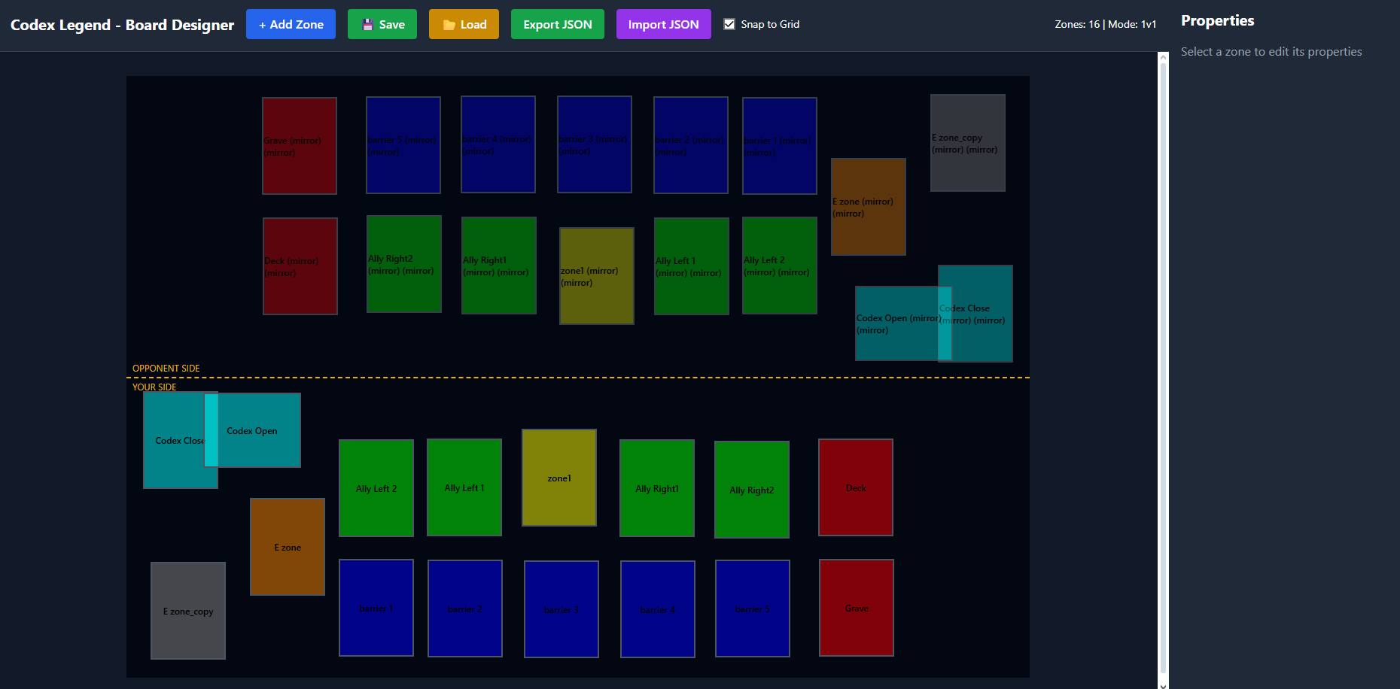1400x689 pixels.
Task: Select the Deck (mirror) opponent zone
Action: tap(300, 266)
